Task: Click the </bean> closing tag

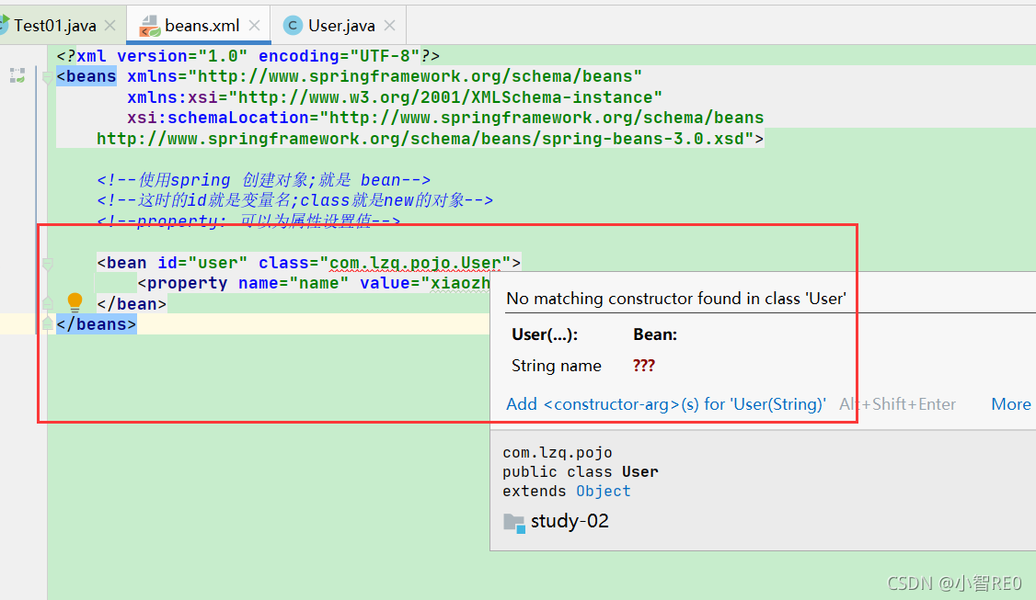Action: click(x=132, y=303)
